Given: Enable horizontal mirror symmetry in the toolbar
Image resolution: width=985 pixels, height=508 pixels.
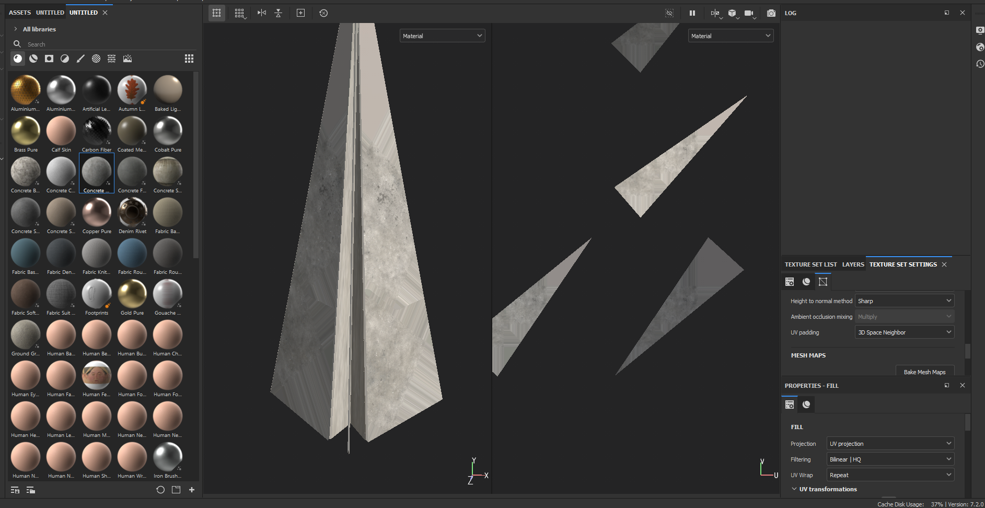Looking at the screenshot, I should 261,13.
